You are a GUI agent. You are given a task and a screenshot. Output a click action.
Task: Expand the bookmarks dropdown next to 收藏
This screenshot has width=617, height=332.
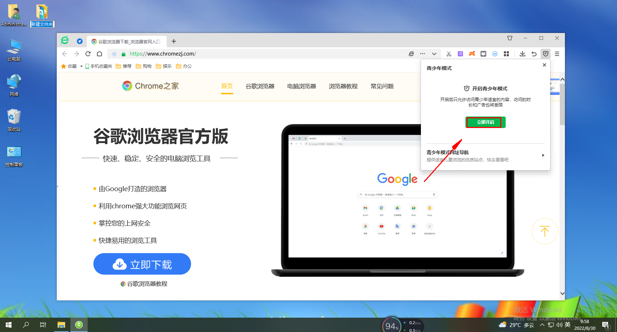pos(81,66)
